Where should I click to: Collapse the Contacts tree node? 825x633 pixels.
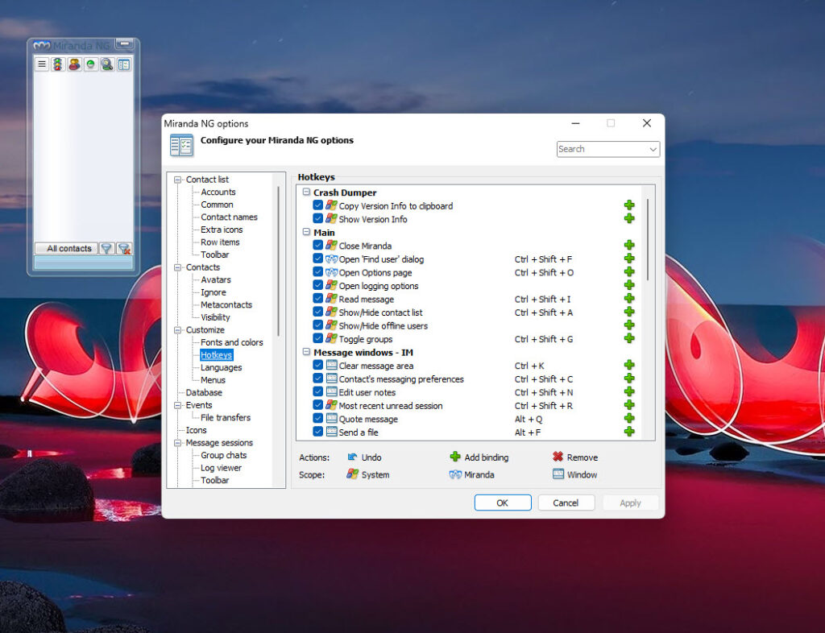pos(177,267)
